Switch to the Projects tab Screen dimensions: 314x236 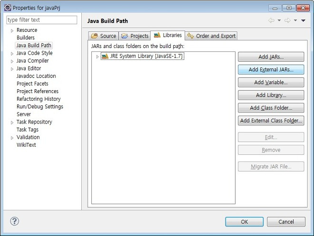coord(135,36)
